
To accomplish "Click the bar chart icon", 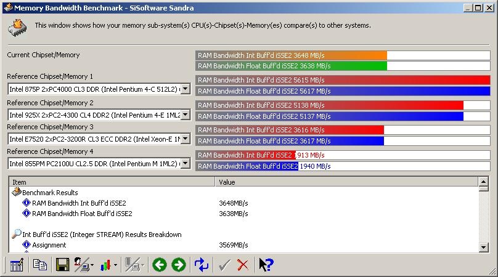I will tap(105, 265).
